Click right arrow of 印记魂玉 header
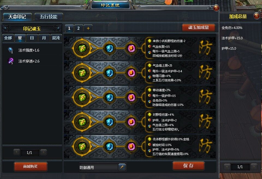 57,28
